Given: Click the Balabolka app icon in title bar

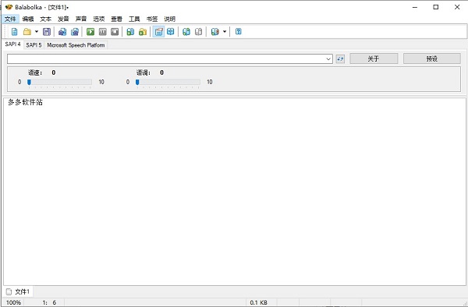Looking at the screenshot, I should point(9,7).
